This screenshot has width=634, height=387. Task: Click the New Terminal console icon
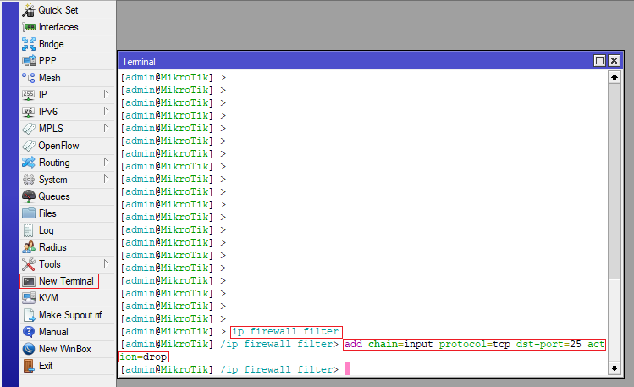[x=29, y=281]
